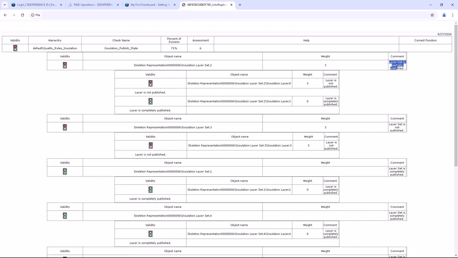The height and width of the screenshot is (258, 458).
Task: Click the green validity light for Insulation Layer.4 row
Action: coord(150,234)
